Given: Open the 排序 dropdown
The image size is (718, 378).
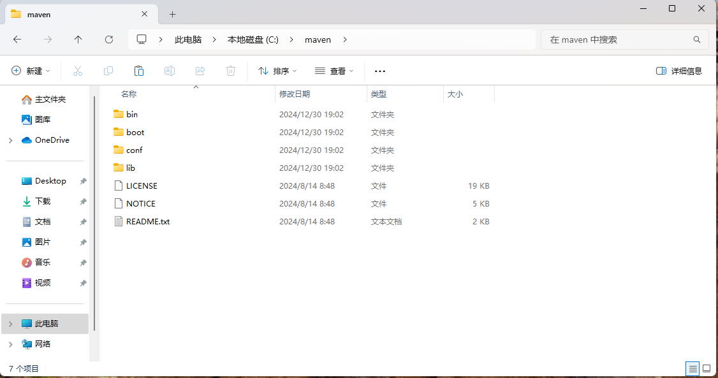Looking at the screenshot, I should click(277, 71).
